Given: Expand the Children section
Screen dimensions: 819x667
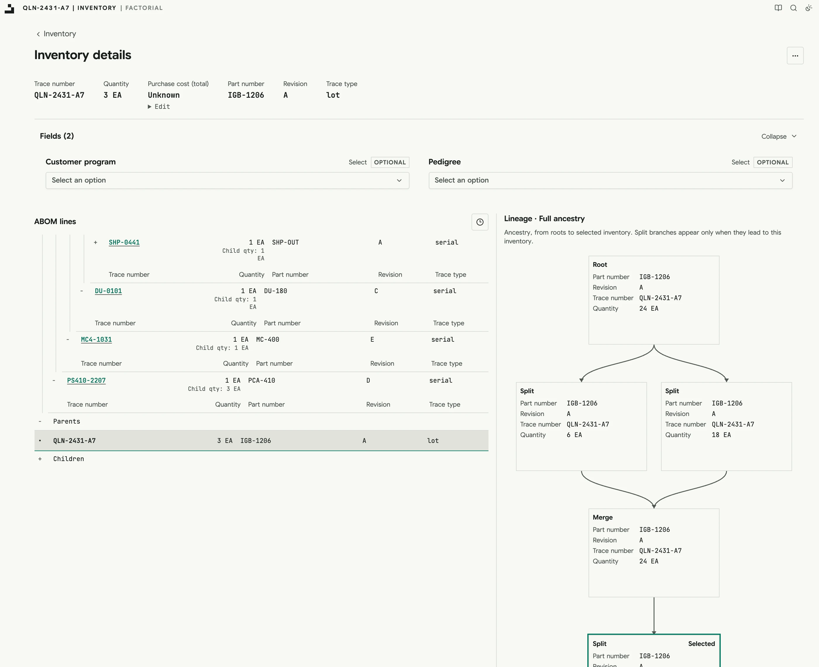Looking at the screenshot, I should pyautogui.click(x=40, y=459).
